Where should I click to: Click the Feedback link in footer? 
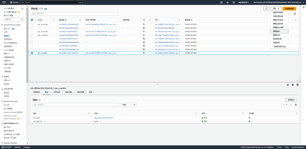tap(17, 147)
